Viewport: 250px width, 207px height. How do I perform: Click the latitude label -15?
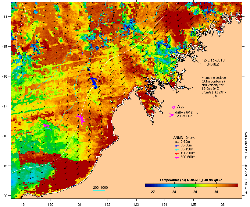point(4,47)
